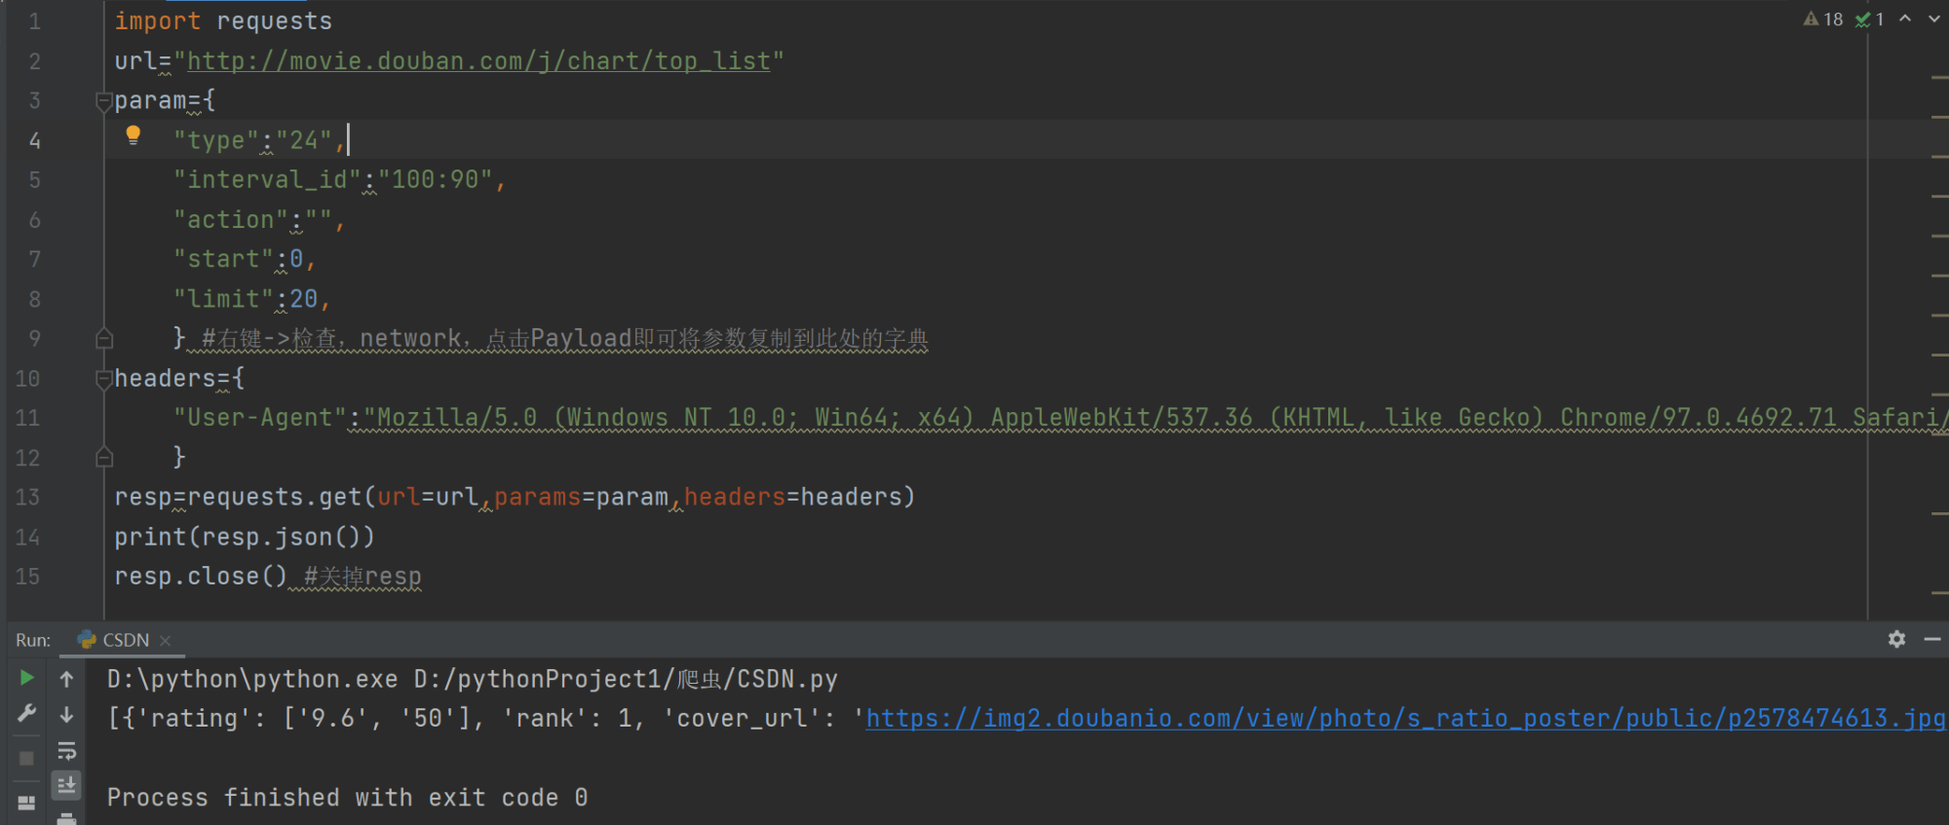Click the 'Run:' panel label
This screenshot has height=825, width=1949.
[x=33, y=640]
